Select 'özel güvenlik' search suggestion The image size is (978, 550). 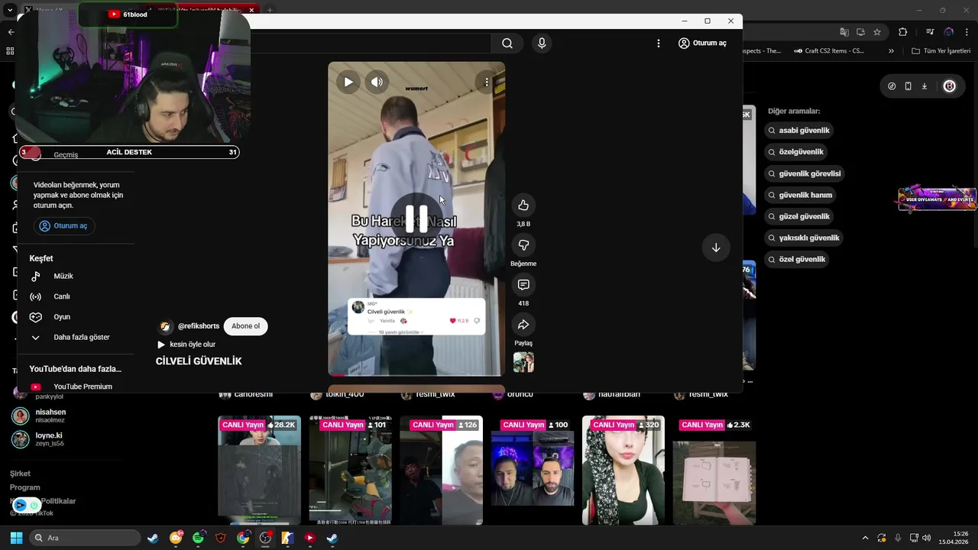point(797,259)
